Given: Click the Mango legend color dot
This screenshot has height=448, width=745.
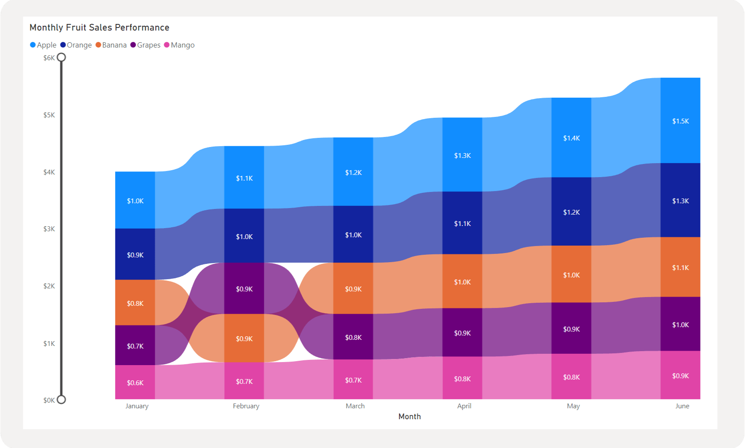Looking at the screenshot, I should [x=165, y=44].
